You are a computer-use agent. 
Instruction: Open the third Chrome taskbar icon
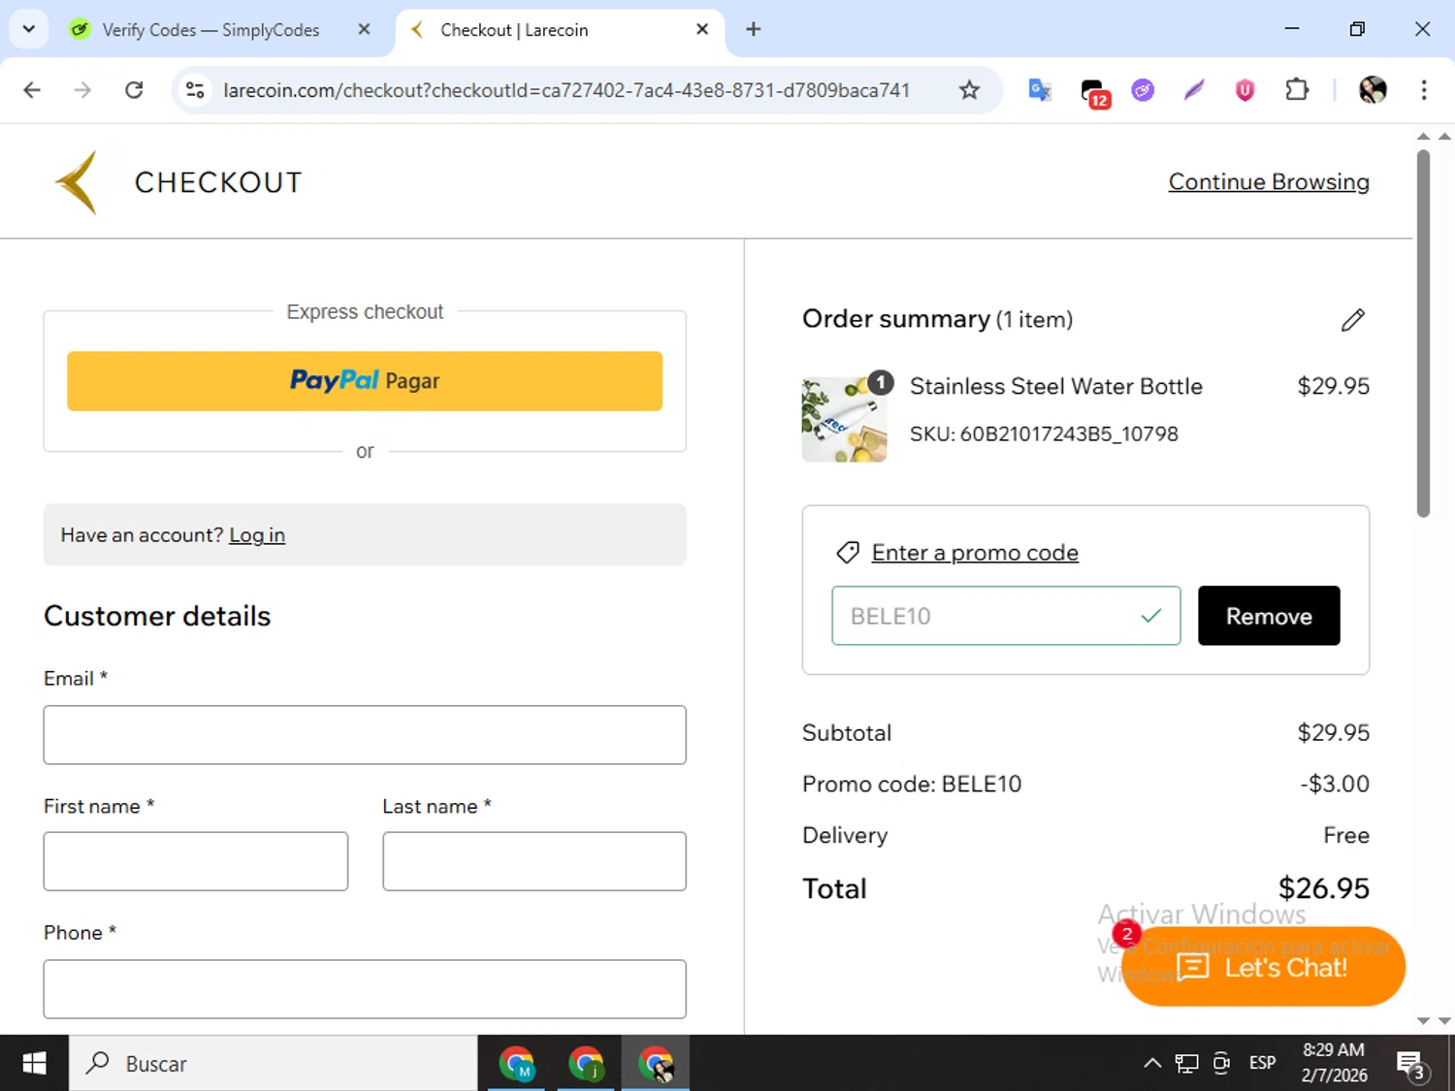click(657, 1064)
